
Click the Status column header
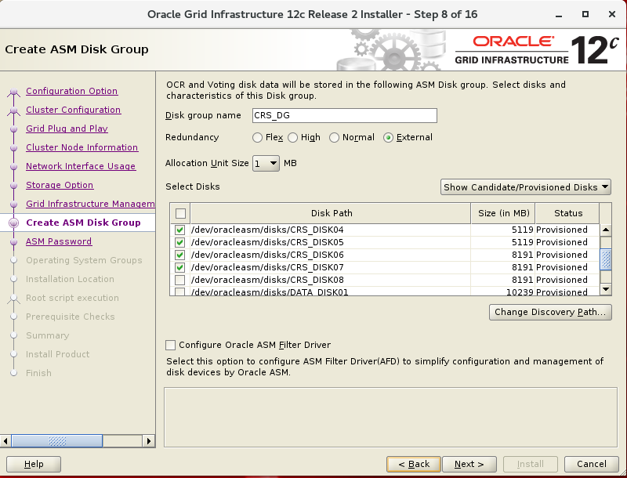point(567,213)
